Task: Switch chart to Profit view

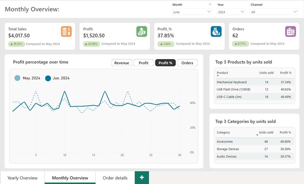Action: [x=144, y=63]
